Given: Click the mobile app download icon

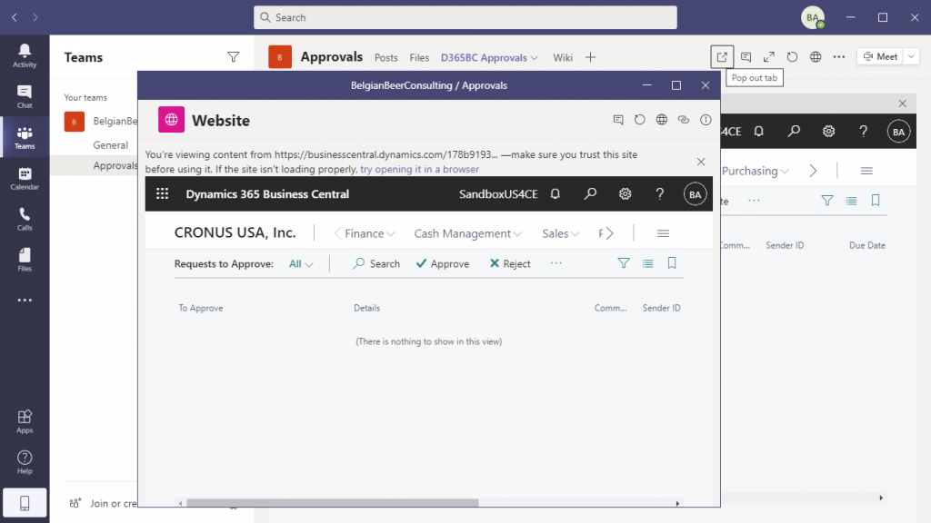Looking at the screenshot, I should point(25,503).
